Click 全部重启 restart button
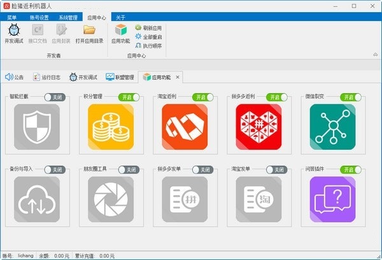This screenshot has height=260, width=382. (148, 37)
